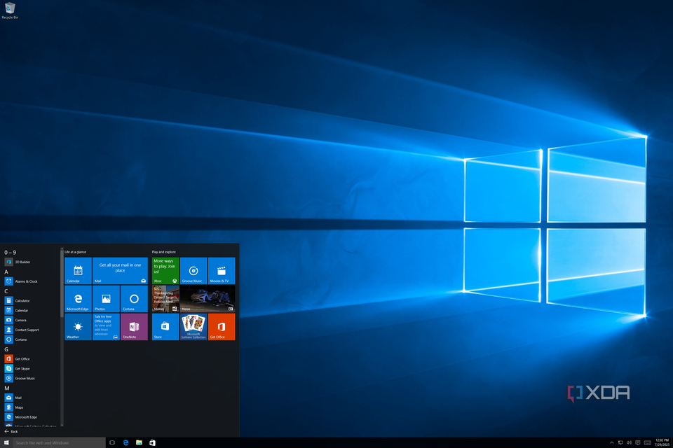Open the Weather live tile
The height and width of the screenshot is (448, 673).
[x=77, y=327]
